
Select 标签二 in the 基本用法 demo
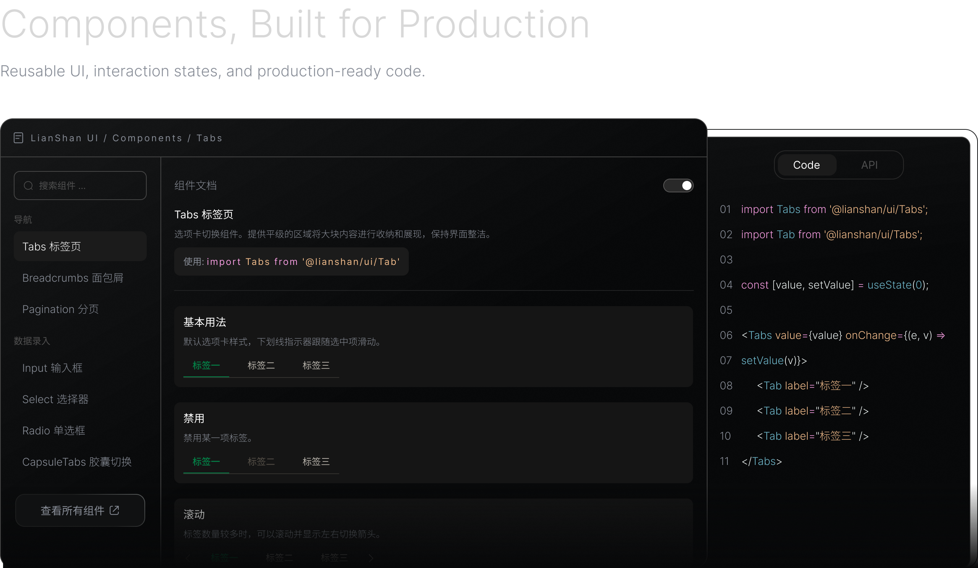[x=261, y=365]
